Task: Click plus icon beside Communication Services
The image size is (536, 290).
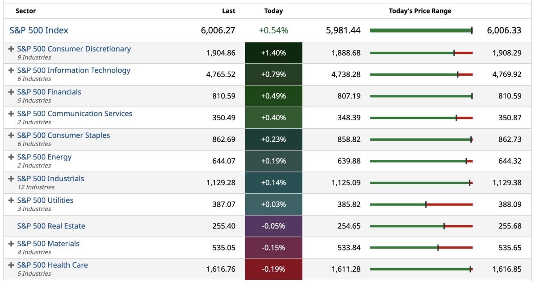Action: (11, 114)
